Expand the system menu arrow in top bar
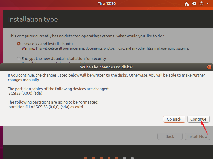The width and height of the screenshot is (213, 159). coord(208,4)
